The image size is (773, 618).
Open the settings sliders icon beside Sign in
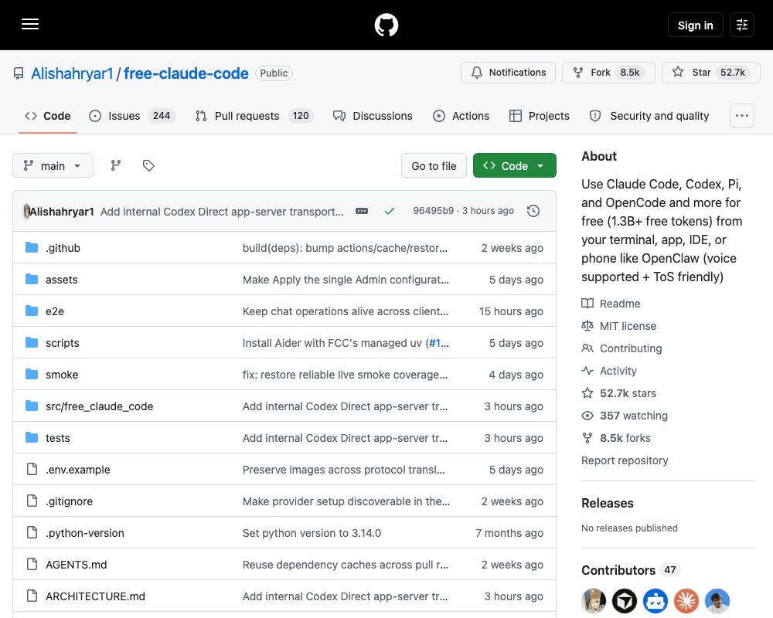tap(741, 25)
